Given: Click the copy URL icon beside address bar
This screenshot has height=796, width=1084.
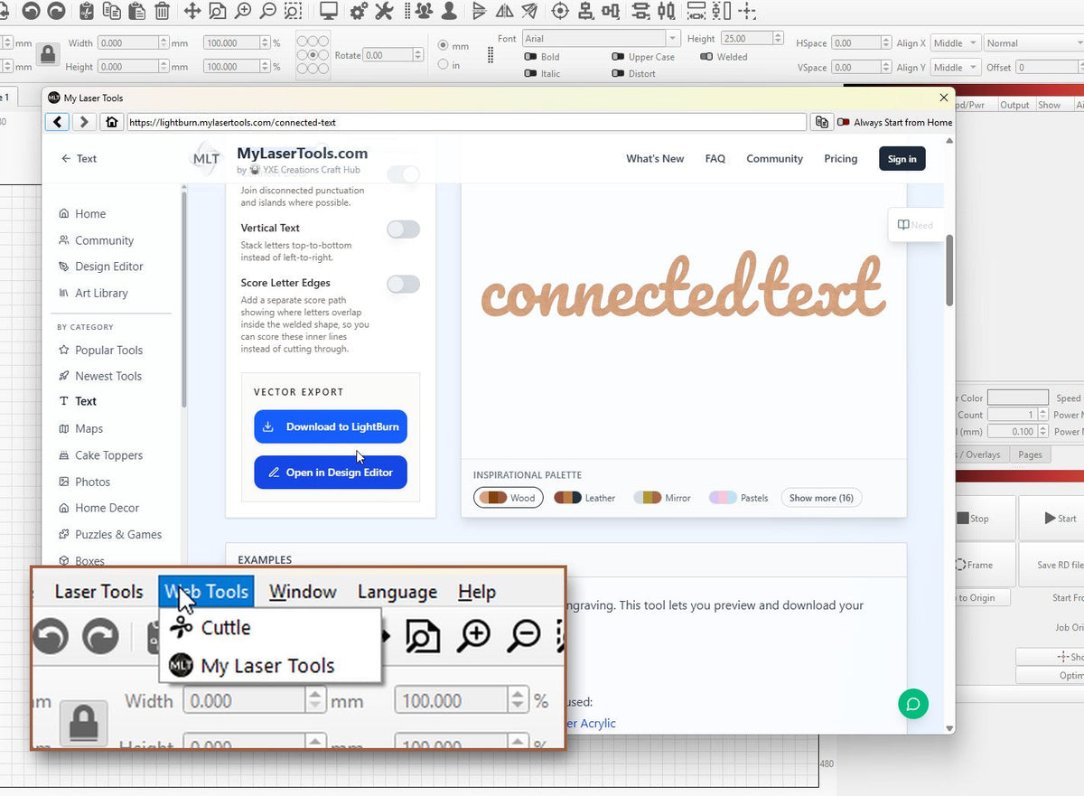Looking at the screenshot, I should point(822,122).
